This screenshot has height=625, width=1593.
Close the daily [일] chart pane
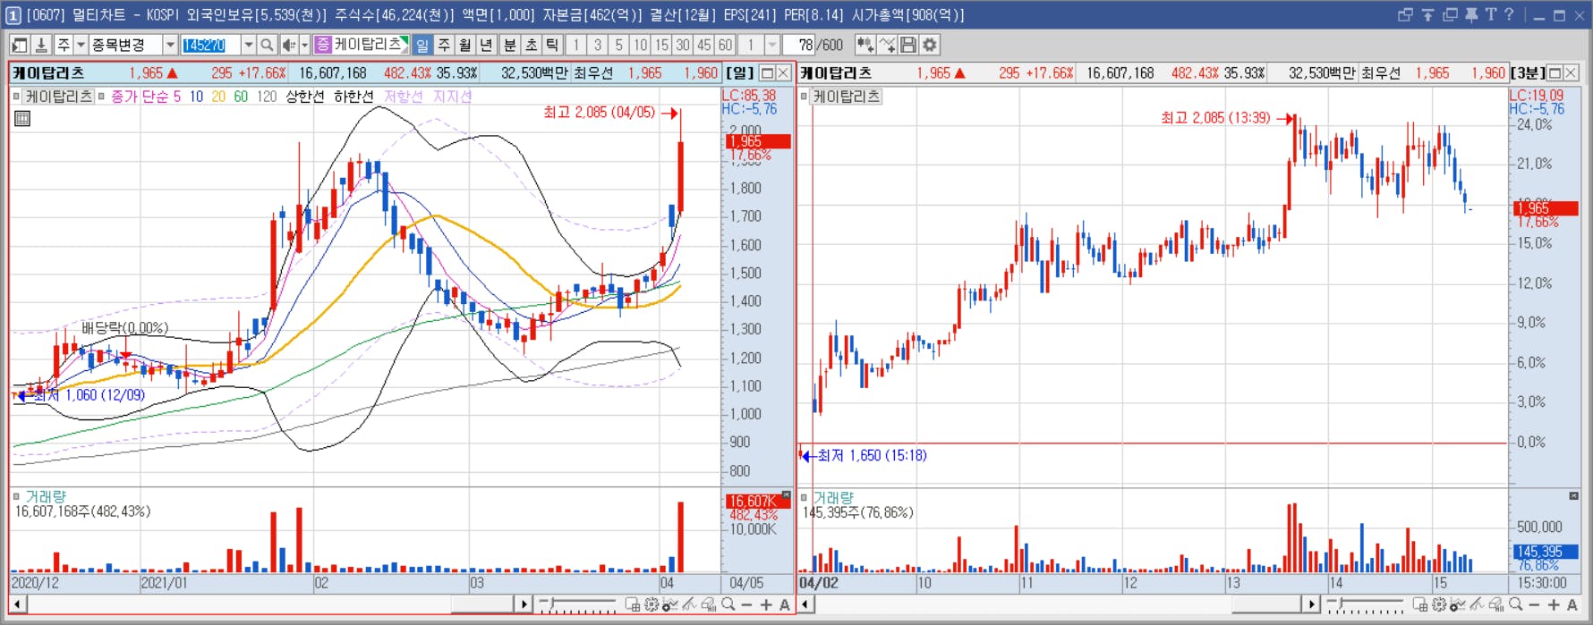pos(784,73)
